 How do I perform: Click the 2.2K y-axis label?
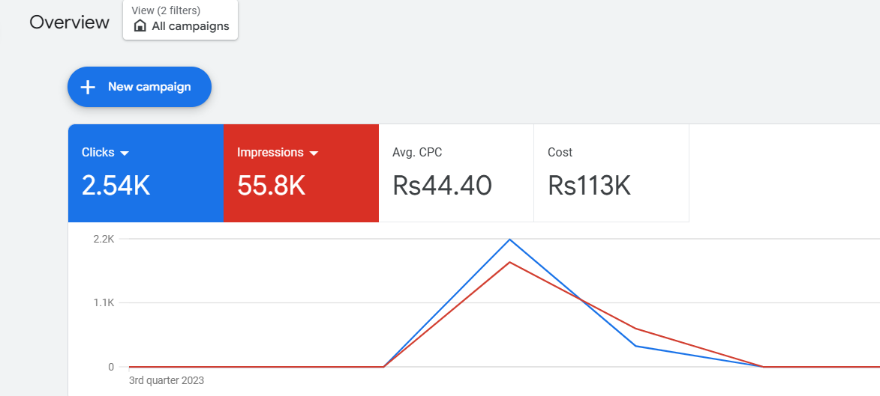point(104,239)
